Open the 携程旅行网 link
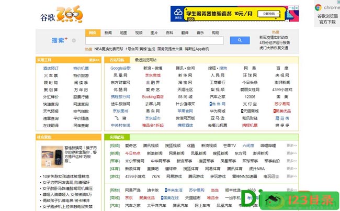The height and width of the screenshot is (211, 340). (120, 97)
